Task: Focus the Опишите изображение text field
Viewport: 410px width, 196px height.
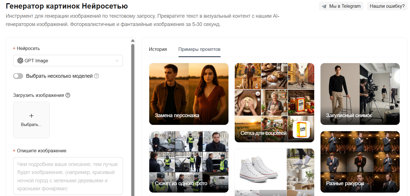Action: tap(68, 176)
